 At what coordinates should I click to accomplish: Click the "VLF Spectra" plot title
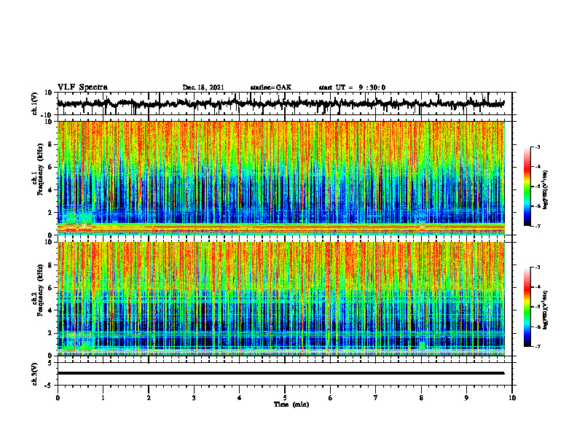(82, 87)
